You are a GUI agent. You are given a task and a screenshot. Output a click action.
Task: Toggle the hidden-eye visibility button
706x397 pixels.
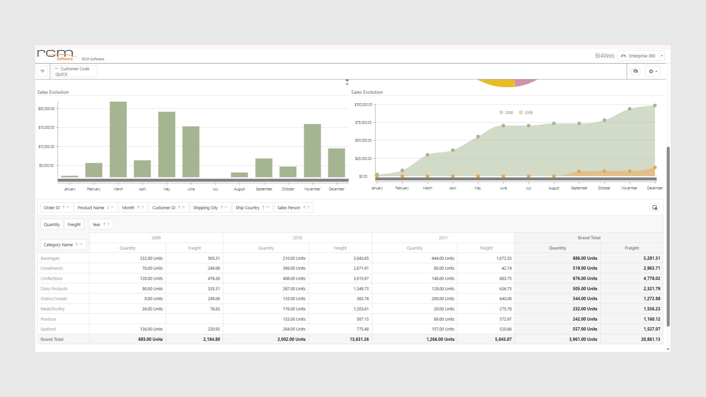coord(635,71)
